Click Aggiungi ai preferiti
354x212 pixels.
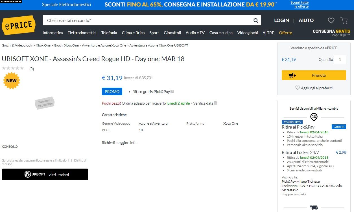(314, 88)
